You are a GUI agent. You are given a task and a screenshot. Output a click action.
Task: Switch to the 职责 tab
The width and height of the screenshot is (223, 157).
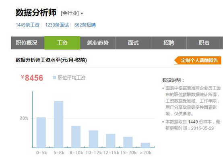(204, 43)
